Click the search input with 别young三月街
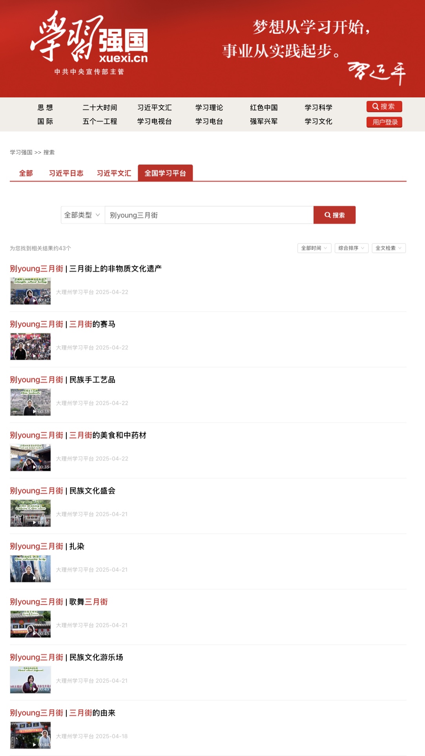The width and height of the screenshot is (425, 756). [x=209, y=215]
